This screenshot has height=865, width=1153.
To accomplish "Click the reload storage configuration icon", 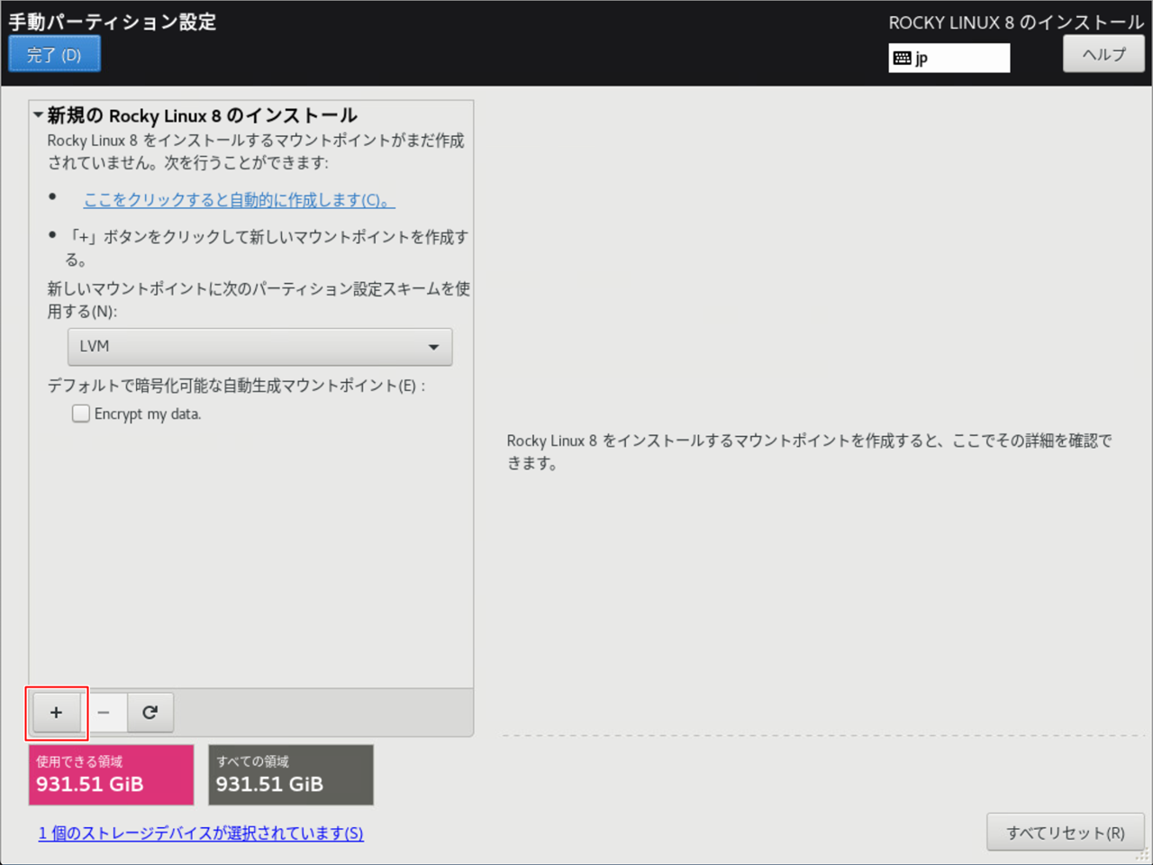I will pos(150,713).
